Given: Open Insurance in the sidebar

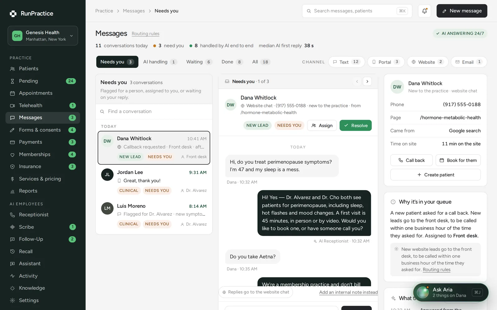Looking at the screenshot, I should point(43,166).
